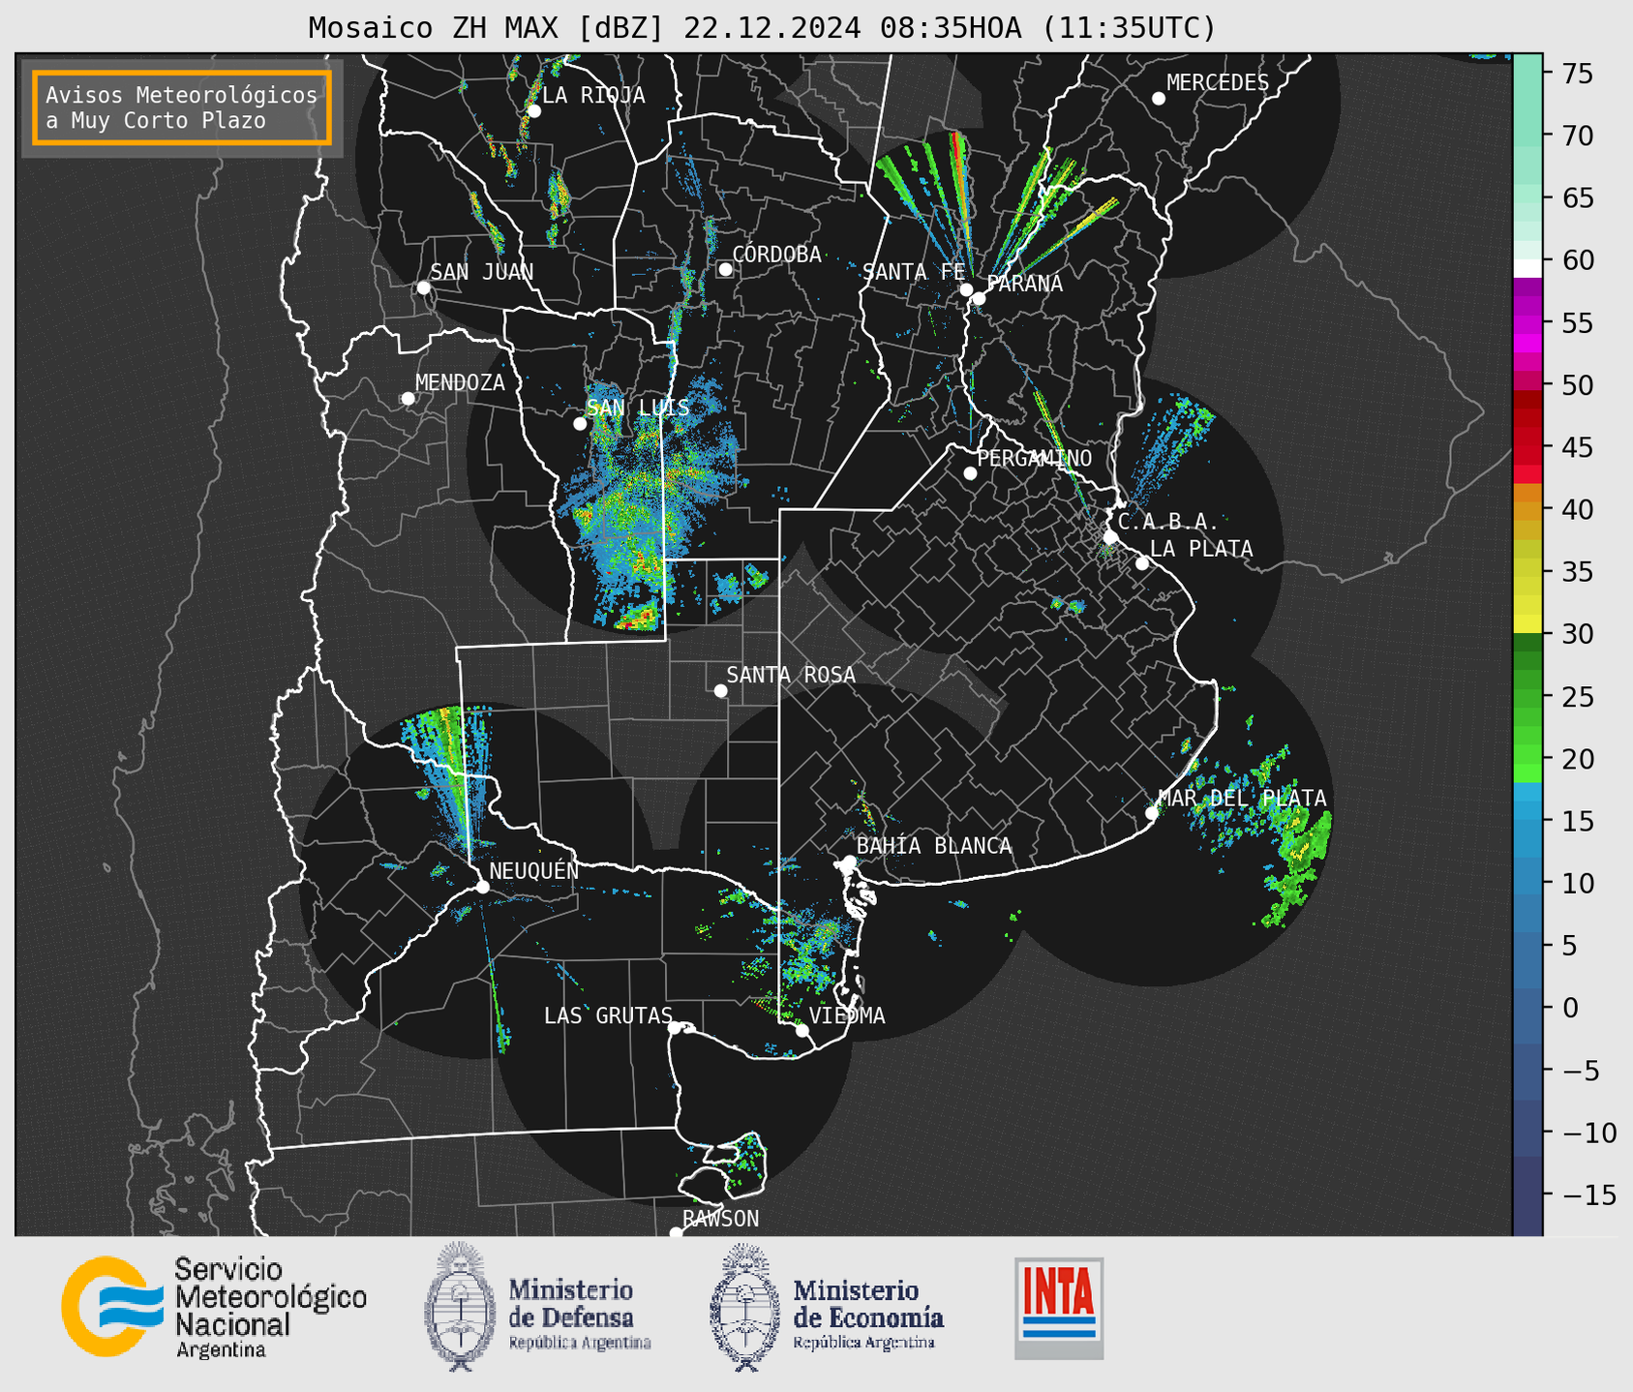
Task: Click the MAR DEL PLATA label text
Action: [1242, 798]
